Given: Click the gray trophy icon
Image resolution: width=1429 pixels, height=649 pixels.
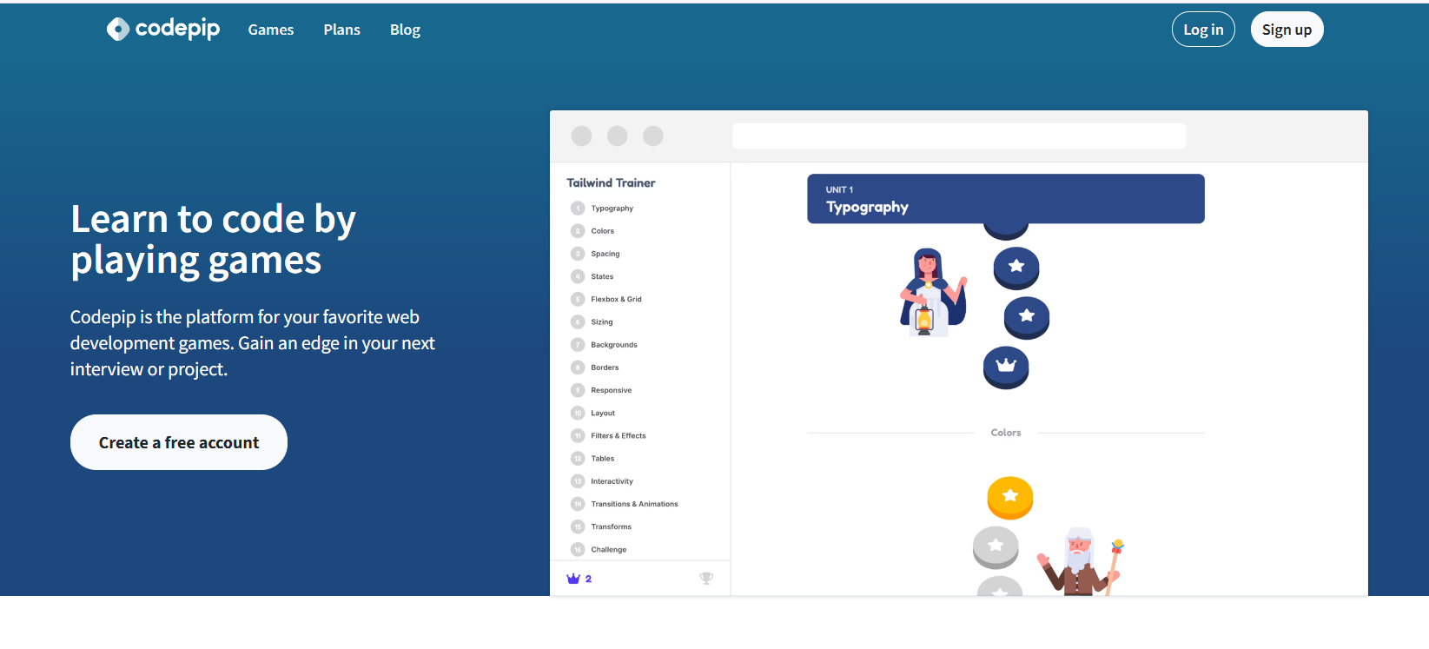Looking at the screenshot, I should [x=706, y=579].
